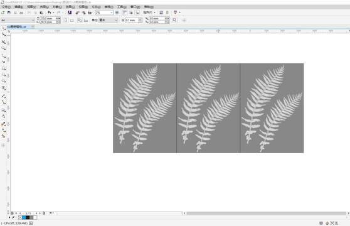The height and width of the screenshot is (226, 350).
Task: Select the Text tool in the toolbox
Action: (3, 89)
